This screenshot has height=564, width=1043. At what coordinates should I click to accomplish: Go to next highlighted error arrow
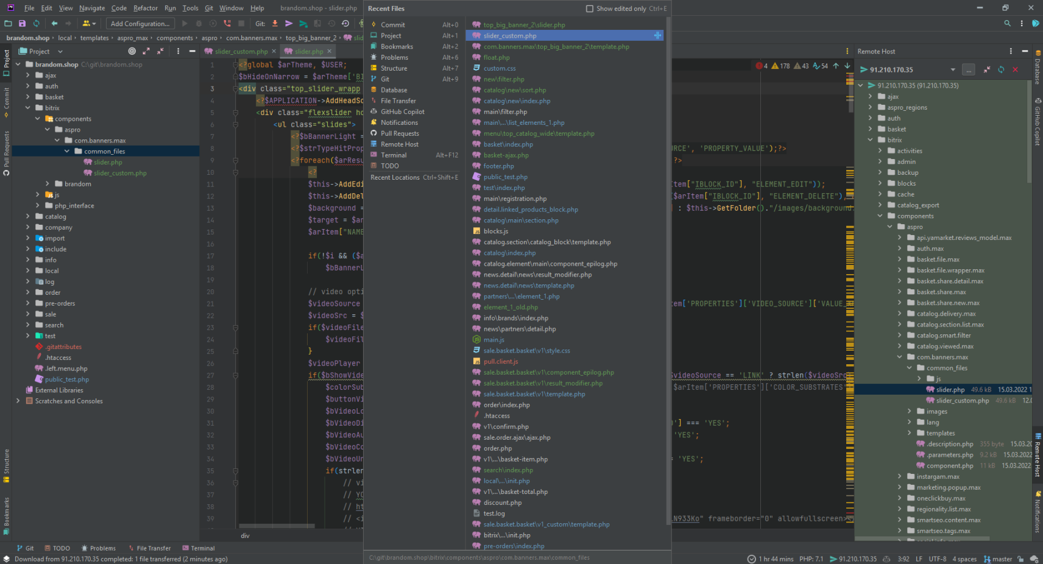click(x=847, y=66)
